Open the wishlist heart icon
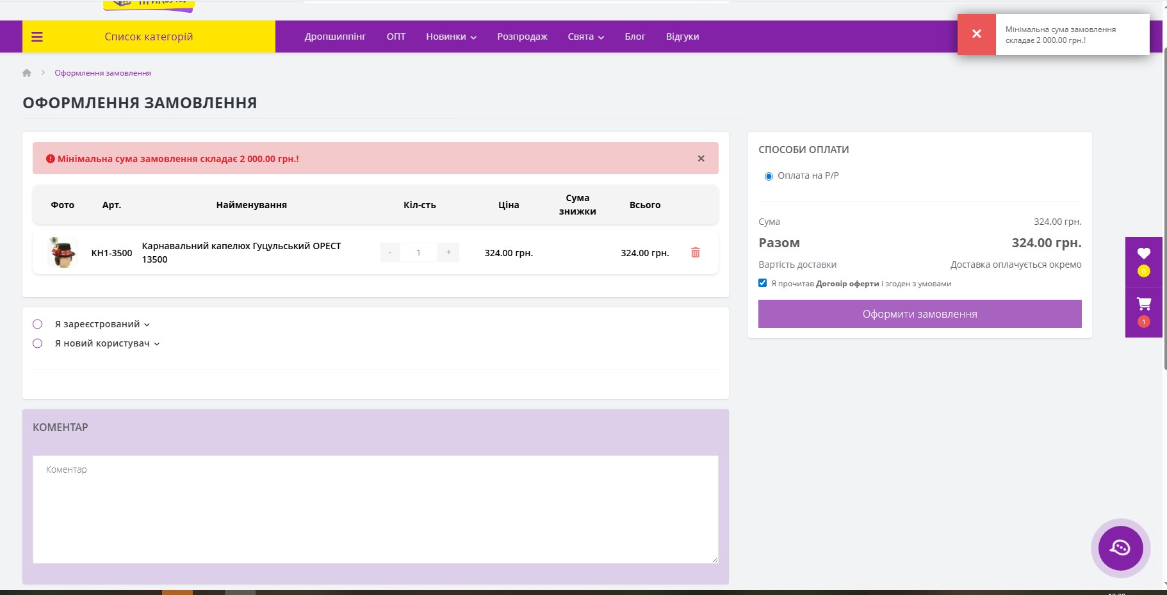 pos(1143,254)
